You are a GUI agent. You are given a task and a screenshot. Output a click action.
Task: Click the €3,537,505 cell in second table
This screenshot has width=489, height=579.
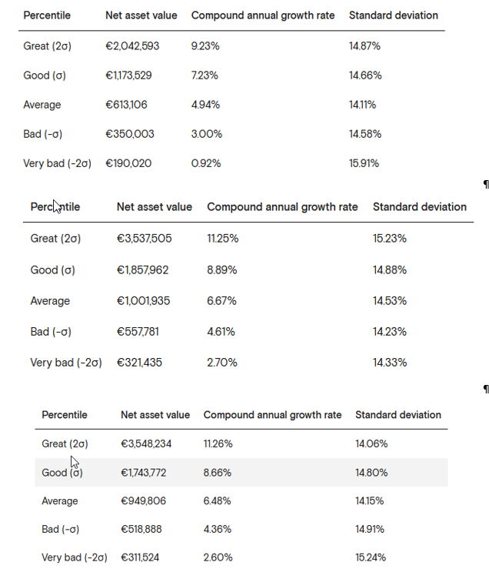145,239
